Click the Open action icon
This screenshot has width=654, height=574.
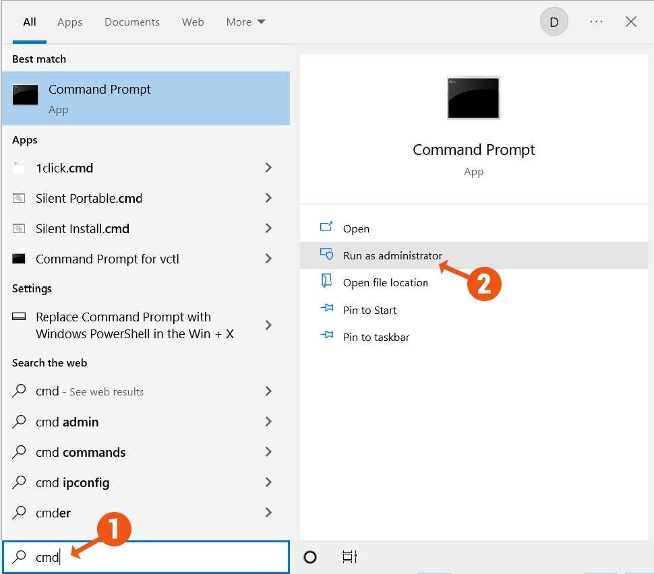[x=326, y=226]
